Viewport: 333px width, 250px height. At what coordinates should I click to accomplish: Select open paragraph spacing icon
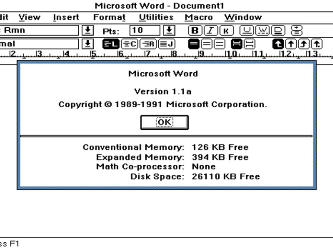click(x=250, y=44)
